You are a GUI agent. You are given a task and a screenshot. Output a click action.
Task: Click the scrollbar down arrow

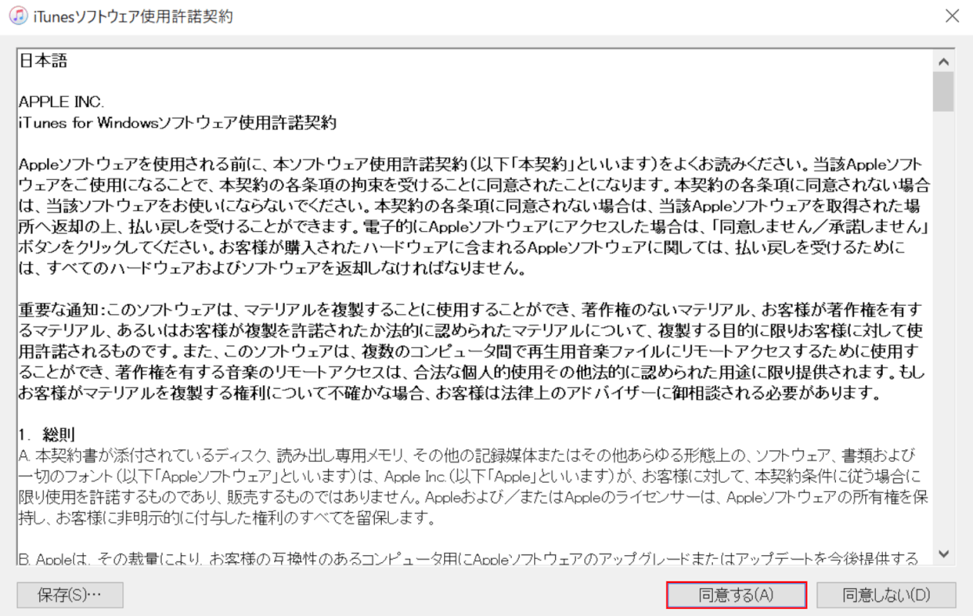point(944,554)
